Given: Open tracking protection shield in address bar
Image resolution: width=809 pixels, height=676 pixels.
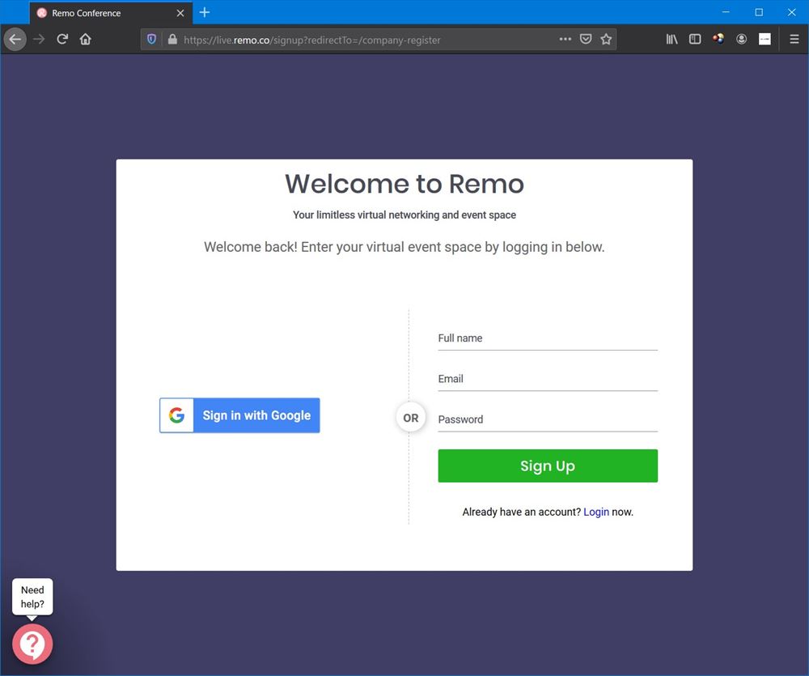Looking at the screenshot, I should click(152, 39).
